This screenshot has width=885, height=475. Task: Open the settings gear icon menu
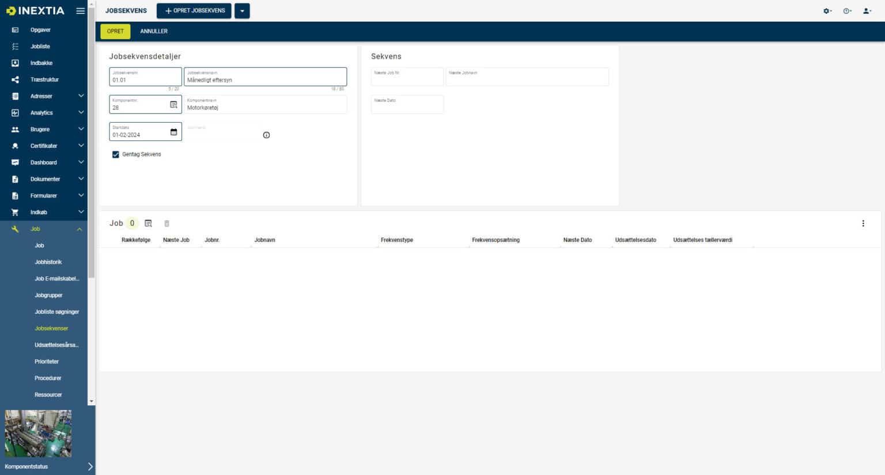pyautogui.click(x=827, y=11)
